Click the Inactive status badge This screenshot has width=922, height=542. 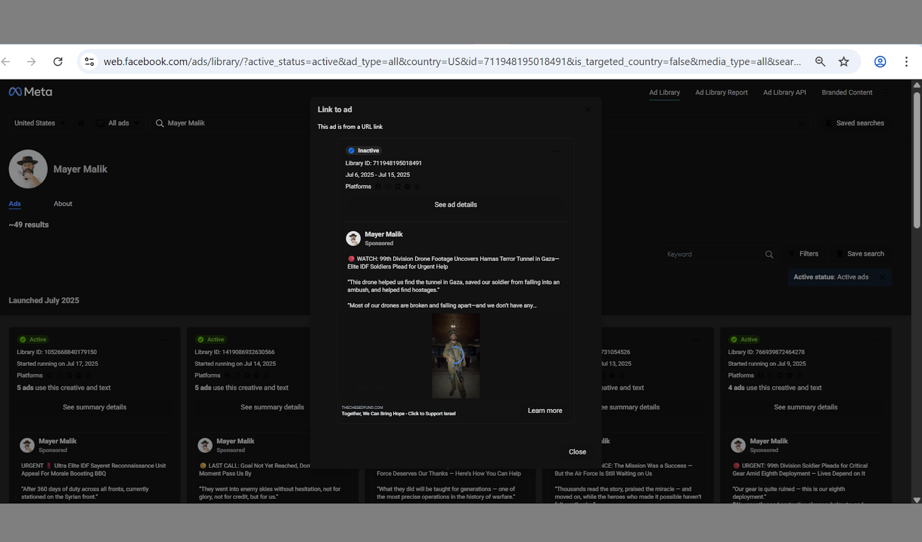click(x=364, y=150)
